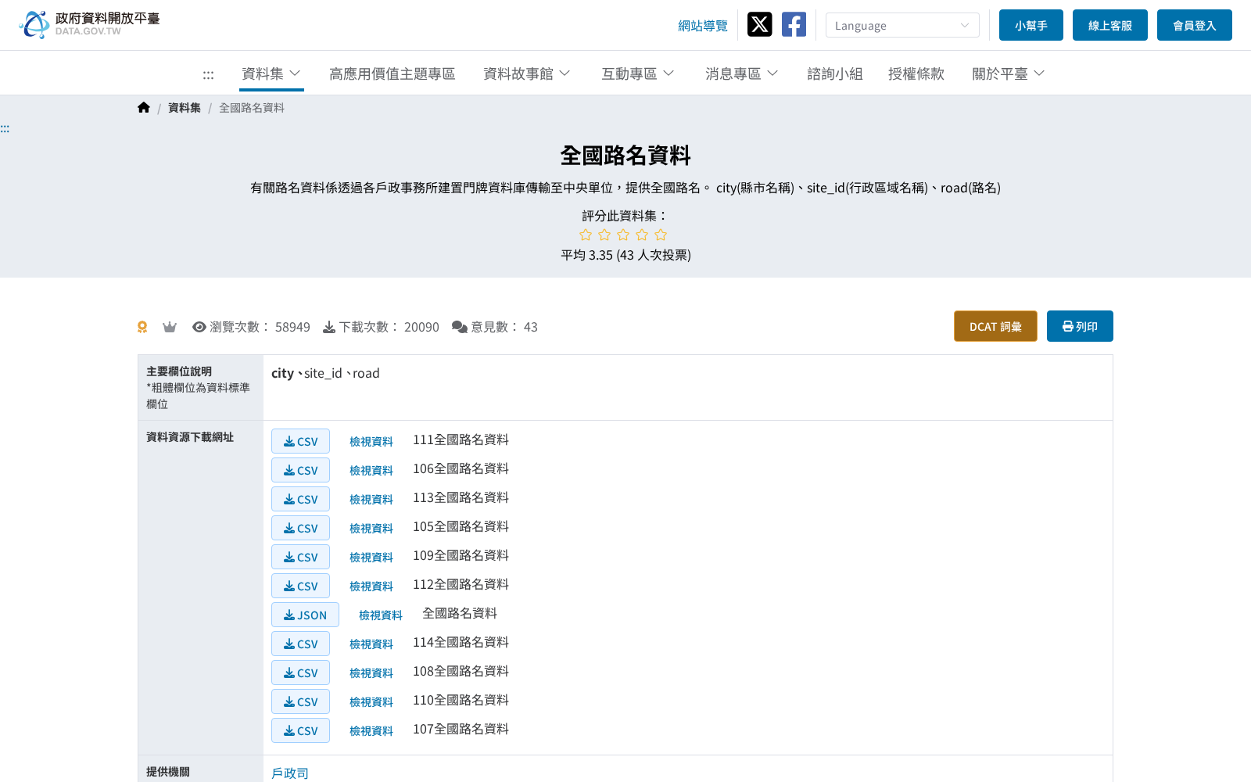The width and height of the screenshot is (1251, 782).
Task: Click the comments icon beside 意見數
Action: point(460,327)
